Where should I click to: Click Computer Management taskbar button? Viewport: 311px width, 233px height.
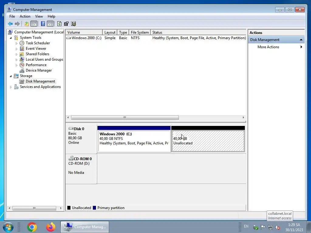click(85, 227)
